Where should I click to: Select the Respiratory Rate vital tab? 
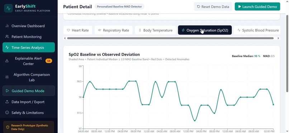click(114, 30)
